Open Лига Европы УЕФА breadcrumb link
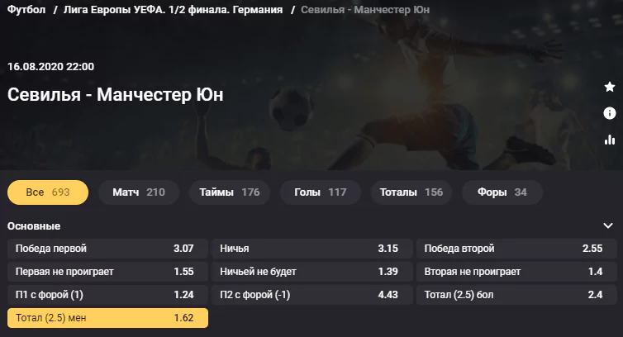623x337 pixels. [x=173, y=10]
